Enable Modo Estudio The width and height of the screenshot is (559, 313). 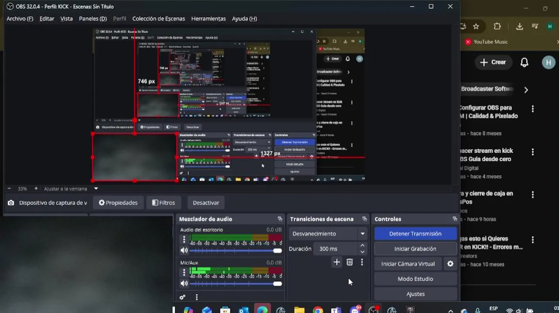tap(415, 279)
